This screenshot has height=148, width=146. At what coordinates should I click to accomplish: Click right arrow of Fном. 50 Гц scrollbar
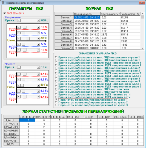coord(38,86)
